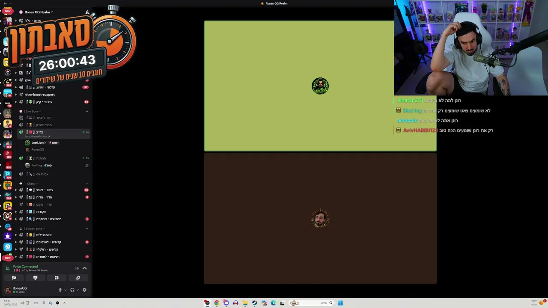Add a channel to Live Zone

(87, 111)
